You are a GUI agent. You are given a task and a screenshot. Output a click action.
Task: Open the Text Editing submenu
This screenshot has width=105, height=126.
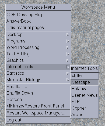[38, 54]
